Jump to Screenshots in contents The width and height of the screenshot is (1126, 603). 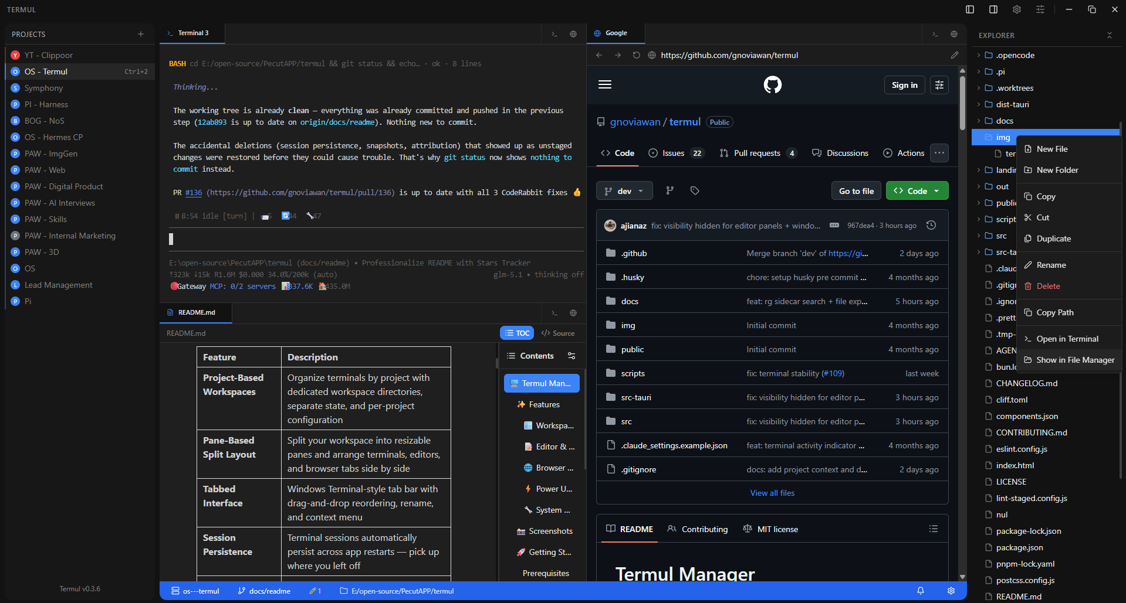click(x=544, y=531)
